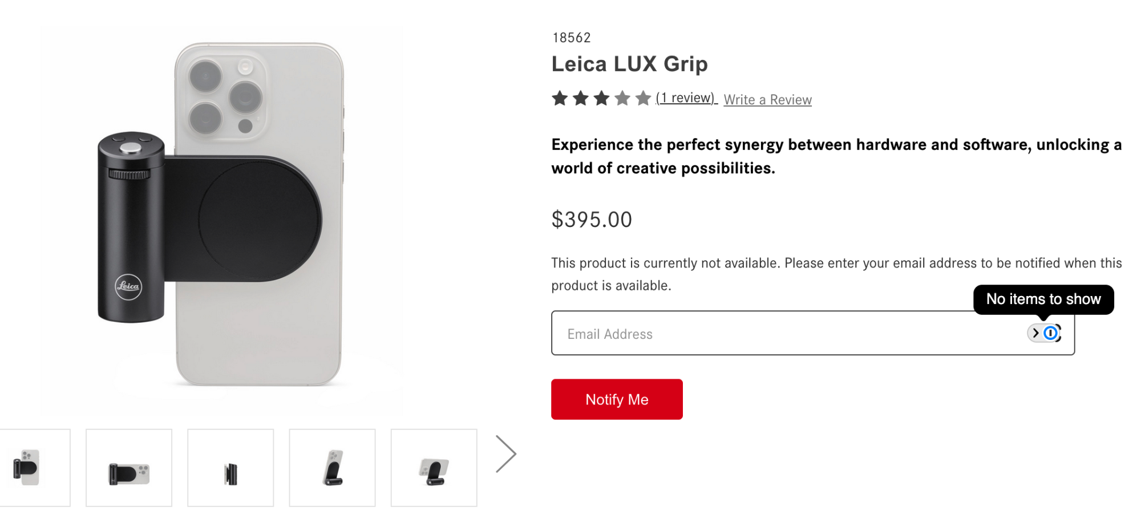Viewport: 1141px width, 531px height.
Task: Click the main Leica LUX Grip product image
Action: (222, 217)
